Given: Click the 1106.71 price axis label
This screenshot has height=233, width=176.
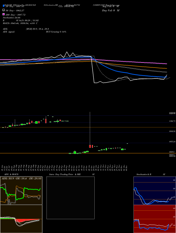Looking at the screenshot, I should click(172, 121).
